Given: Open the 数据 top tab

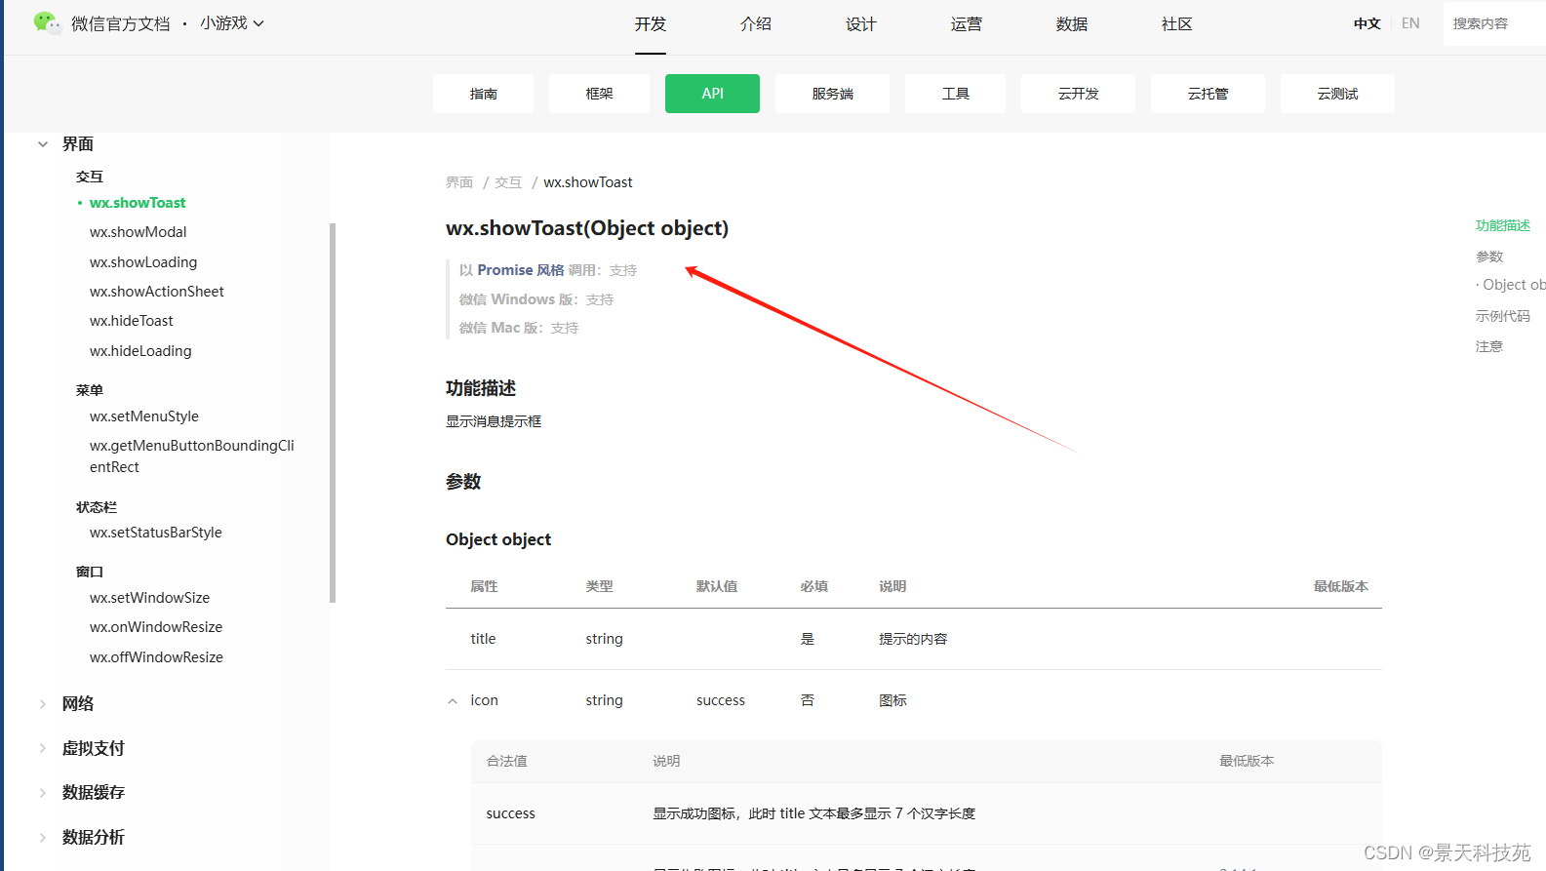Looking at the screenshot, I should [x=1072, y=24].
